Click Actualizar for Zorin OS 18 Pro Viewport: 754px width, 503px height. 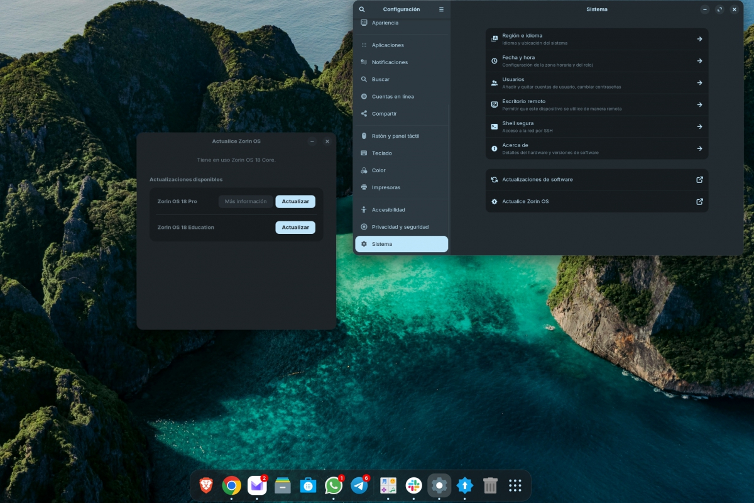[295, 201]
